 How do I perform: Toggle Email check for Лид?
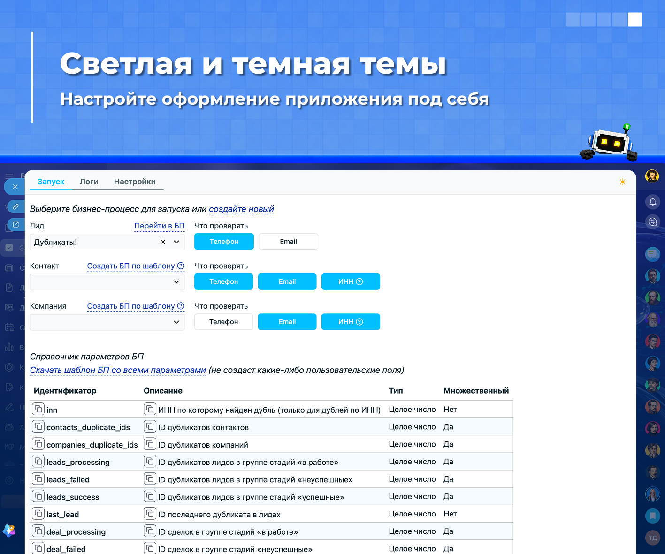pos(288,242)
